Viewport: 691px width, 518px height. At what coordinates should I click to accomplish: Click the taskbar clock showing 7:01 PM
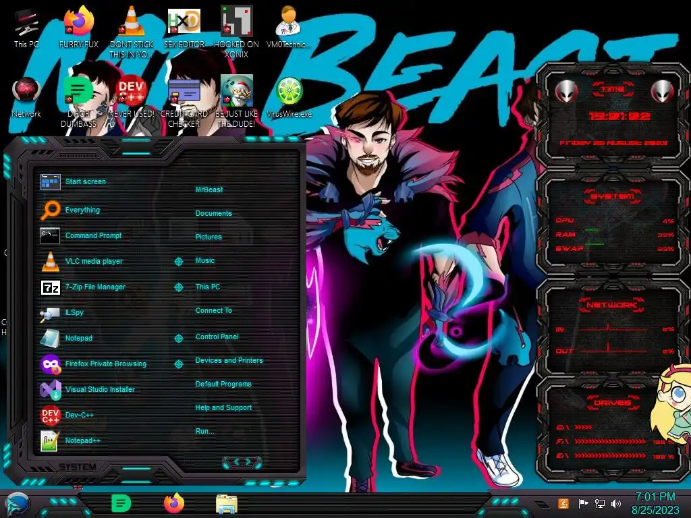(655, 503)
